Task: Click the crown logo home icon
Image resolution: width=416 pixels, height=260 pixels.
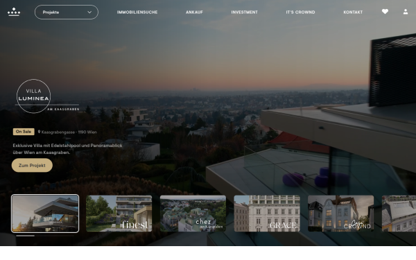Action: tap(14, 12)
